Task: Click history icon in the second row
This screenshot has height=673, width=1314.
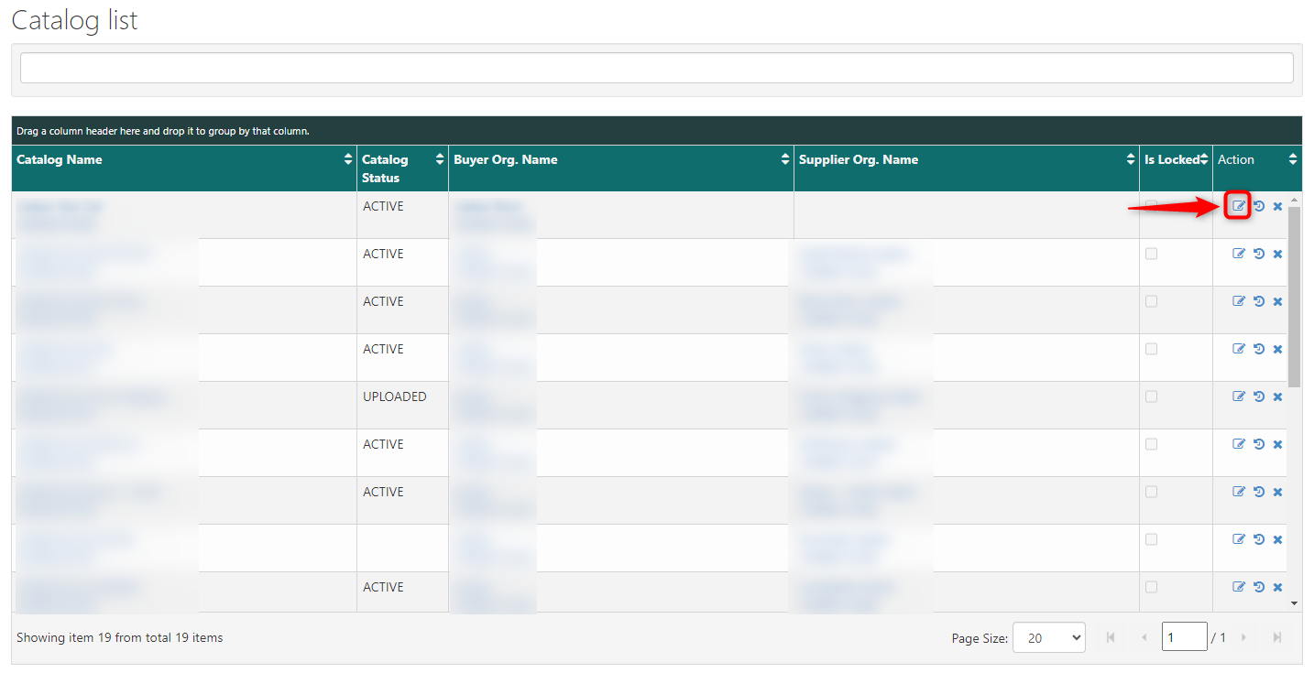Action: 1258,254
